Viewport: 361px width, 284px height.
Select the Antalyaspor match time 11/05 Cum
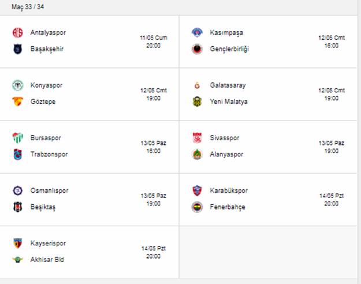[154, 38]
